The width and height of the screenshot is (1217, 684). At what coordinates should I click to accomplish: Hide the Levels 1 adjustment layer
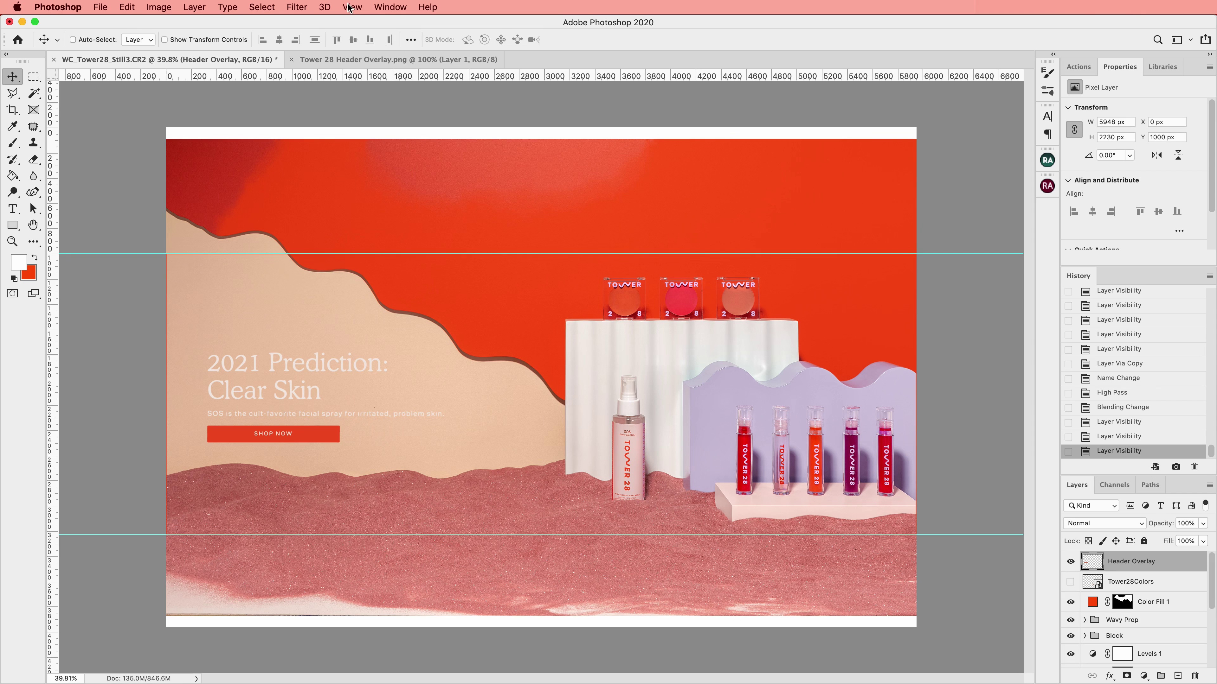(1071, 654)
